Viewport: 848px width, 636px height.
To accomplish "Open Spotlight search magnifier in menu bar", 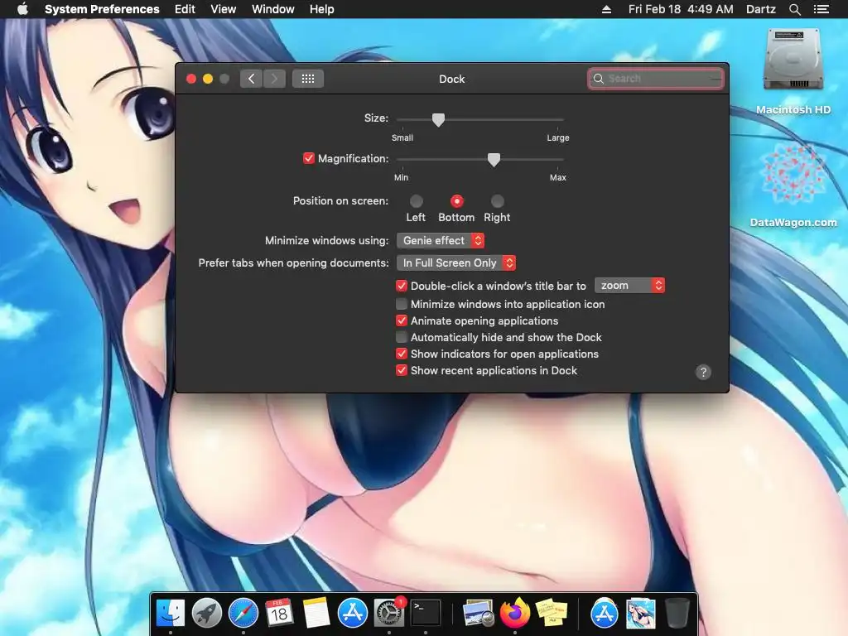I will click(x=794, y=9).
